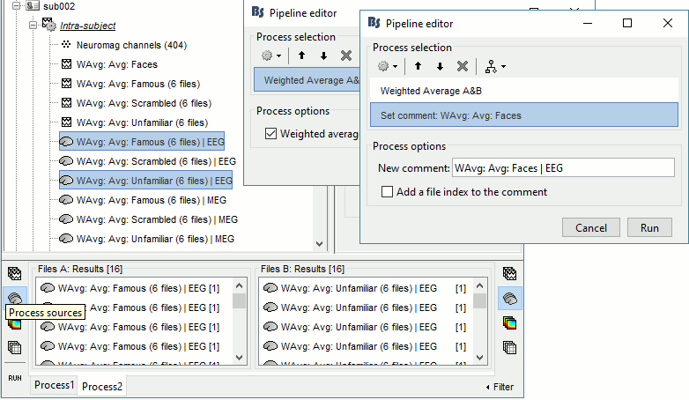Collapse the Intra-subject folder node
The height and width of the screenshot is (400, 689).
pyautogui.click(x=33, y=26)
